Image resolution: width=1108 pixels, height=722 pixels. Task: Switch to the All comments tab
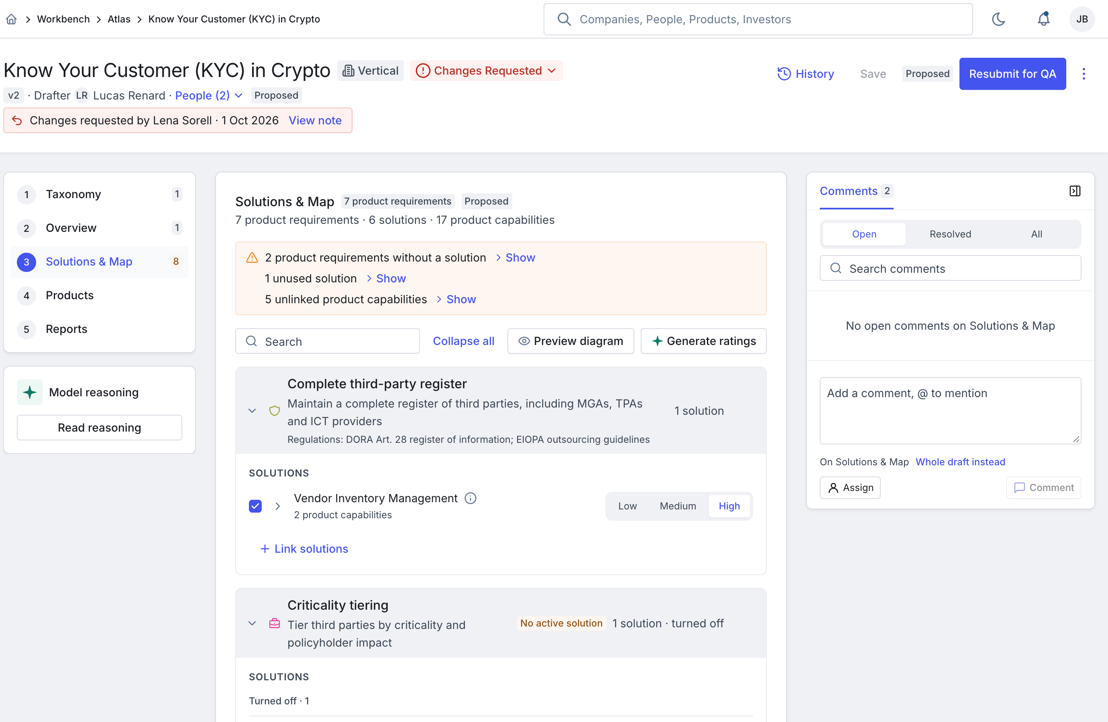tap(1036, 234)
